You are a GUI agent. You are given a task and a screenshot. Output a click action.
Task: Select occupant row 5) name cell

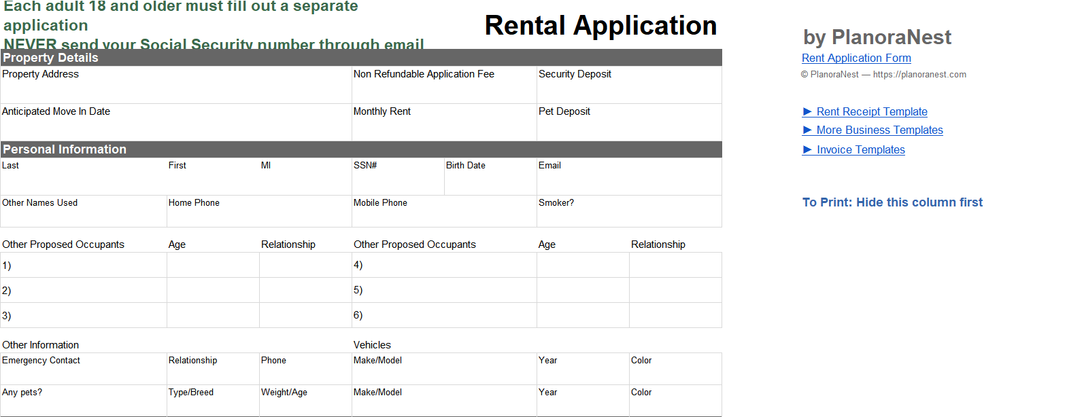click(x=444, y=291)
